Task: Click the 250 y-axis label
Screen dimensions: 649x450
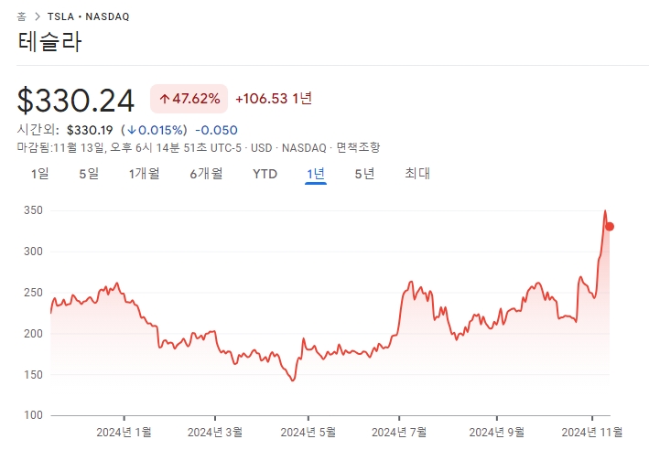Action: tap(33, 293)
